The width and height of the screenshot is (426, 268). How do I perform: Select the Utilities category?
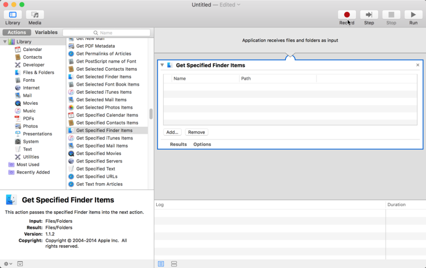[31, 157]
